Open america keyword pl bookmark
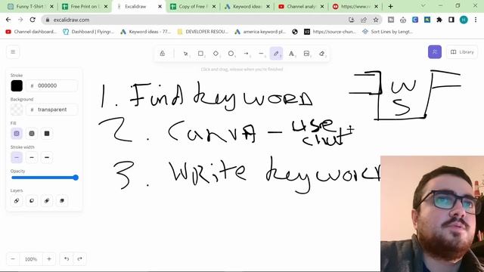Viewport: 484px width, 272px height. click(260, 32)
